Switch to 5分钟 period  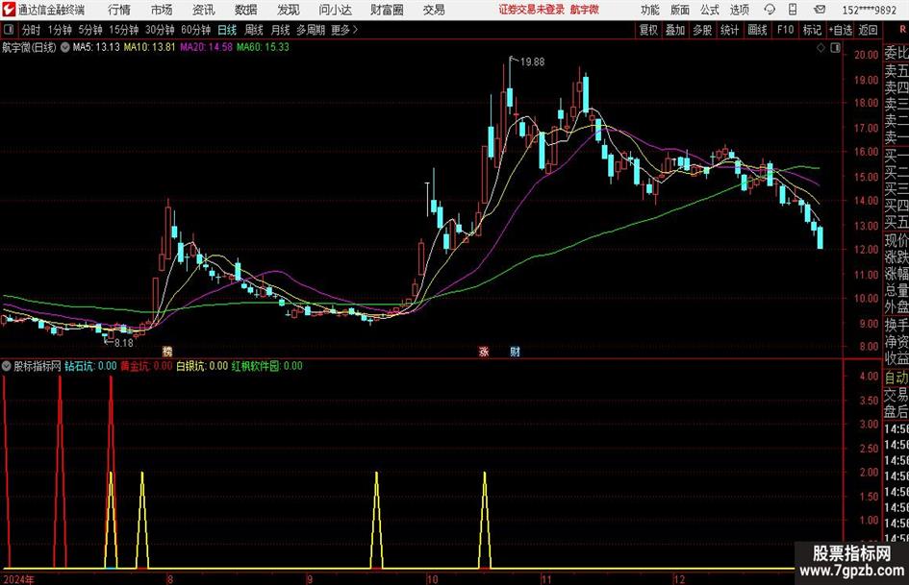pos(89,30)
